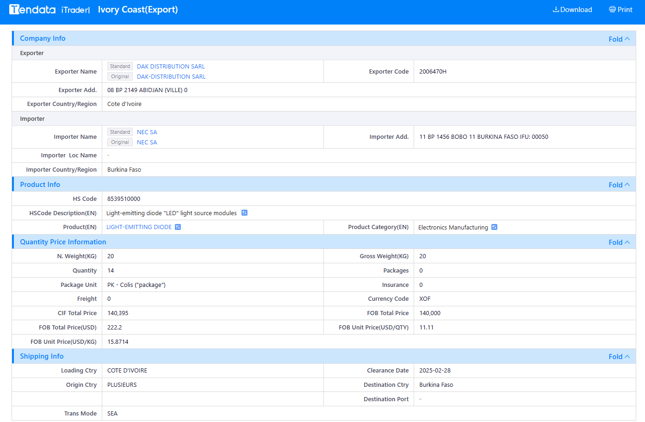Viewport: 645px width, 422px height.
Task: Open the LIGHT-EMITTING DIODE product link
Action: coord(139,227)
